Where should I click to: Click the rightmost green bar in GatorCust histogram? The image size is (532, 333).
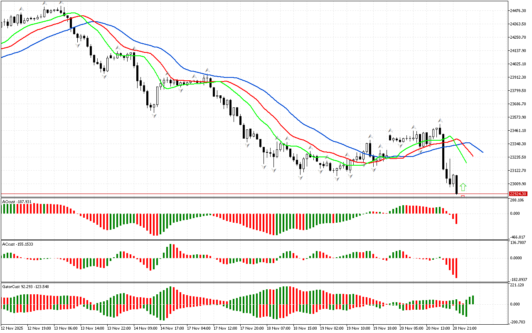473,300
